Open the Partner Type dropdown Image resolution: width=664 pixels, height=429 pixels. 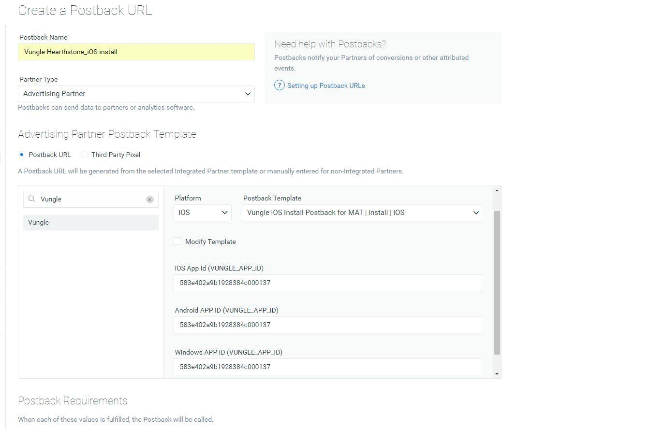[x=136, y=94]
